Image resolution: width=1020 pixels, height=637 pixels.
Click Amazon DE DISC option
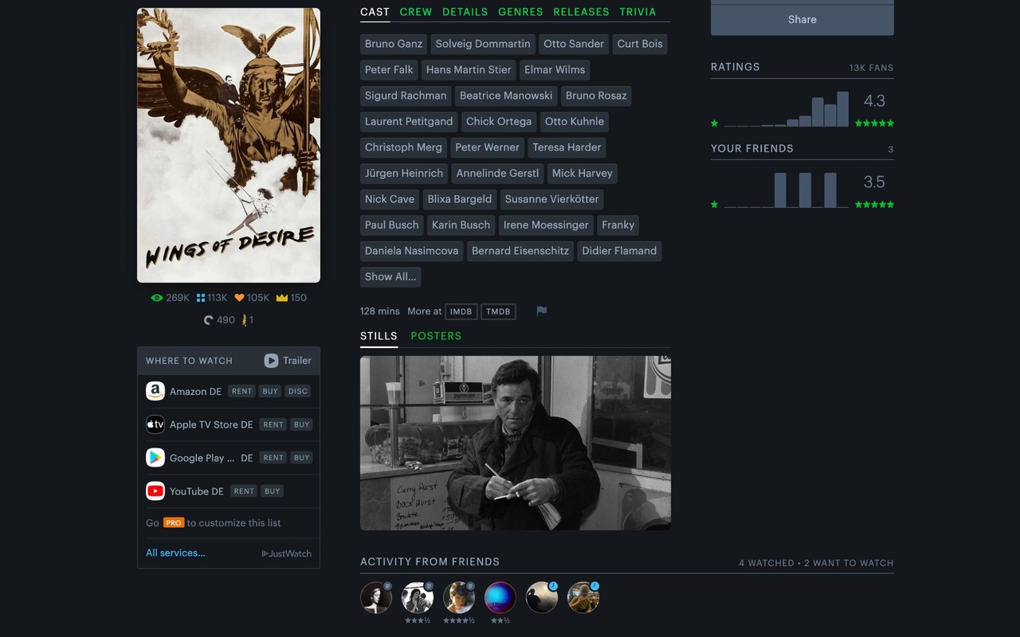click(x=298, y=391)
